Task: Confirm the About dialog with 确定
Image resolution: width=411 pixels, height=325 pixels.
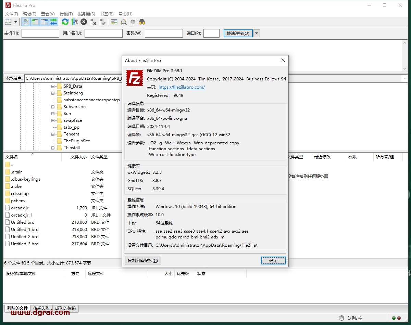Action: pyautogui.click(x=273, y=261)
